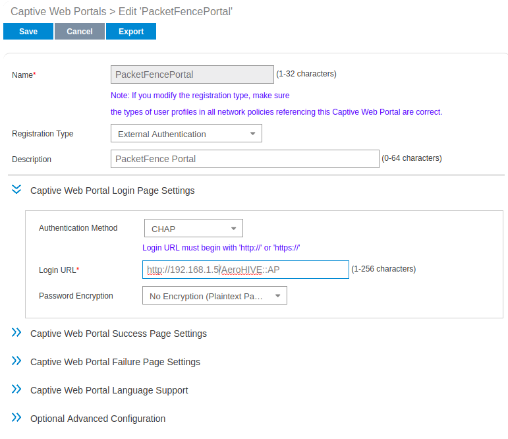Expand Language Support chevron icon
This screenshot has height=439, width=508.
coord(16,390)
